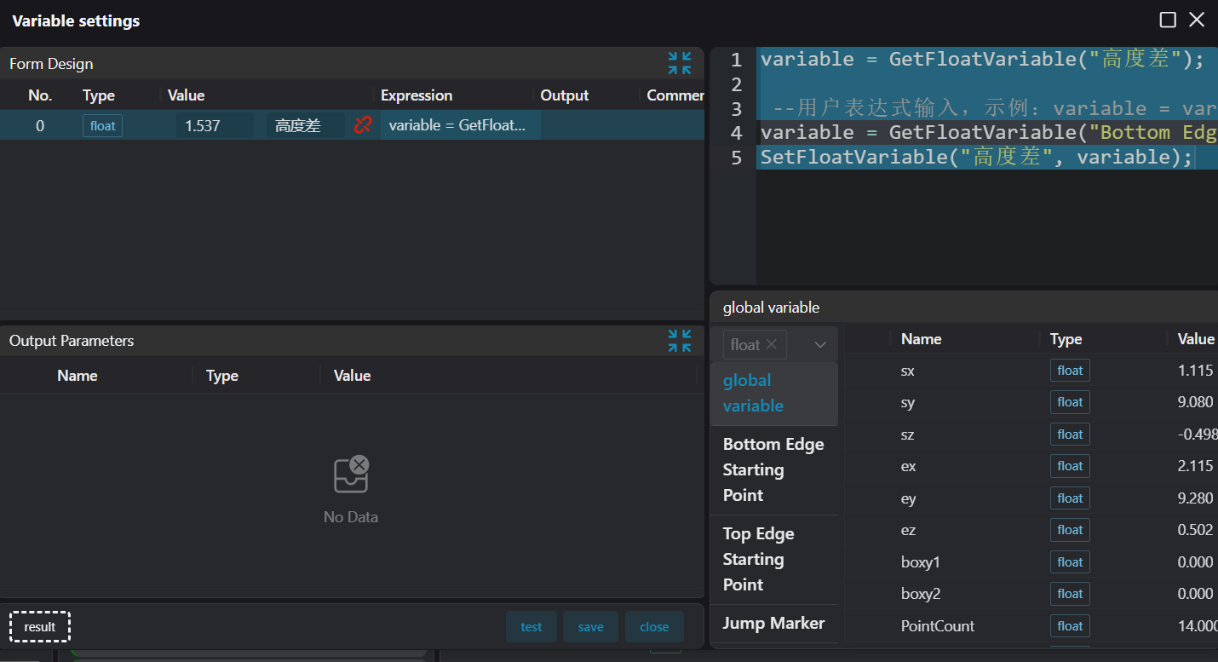The width and height of the screenshot is (1218, 662).
Task: Click the float type badge for sx
Action: tap(1070, 371)
